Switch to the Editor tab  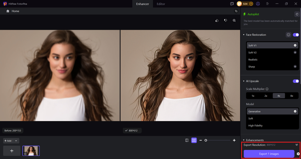(160, 4)
